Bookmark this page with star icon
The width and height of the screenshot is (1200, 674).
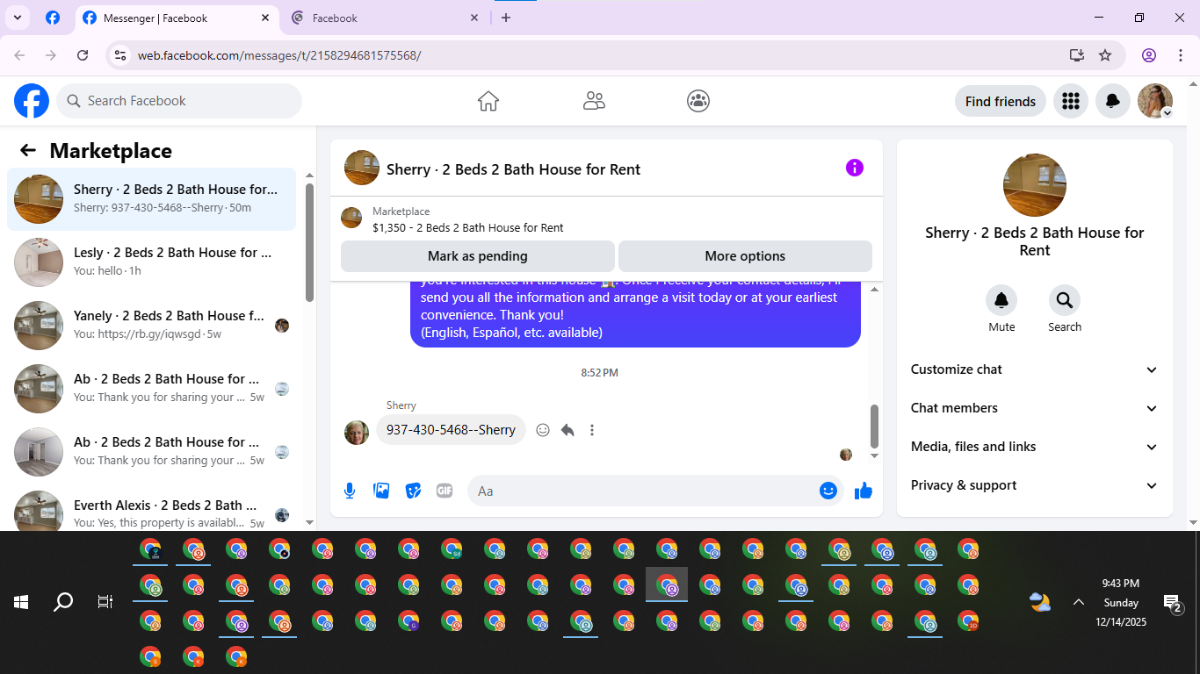point(1105,55)
